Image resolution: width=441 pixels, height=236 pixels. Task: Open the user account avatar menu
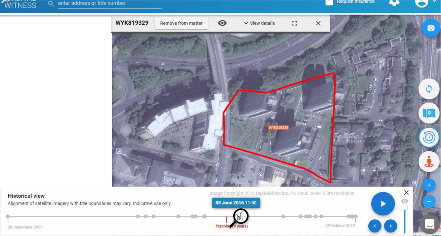pyautogui.click(x=421, y=3)
